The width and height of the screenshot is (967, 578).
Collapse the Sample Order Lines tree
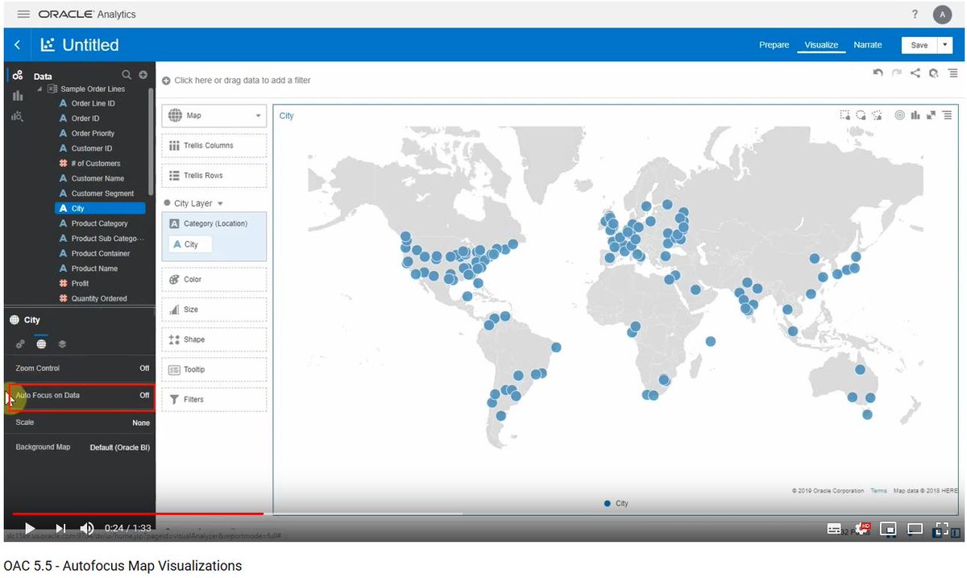click(x=39, y=89)
